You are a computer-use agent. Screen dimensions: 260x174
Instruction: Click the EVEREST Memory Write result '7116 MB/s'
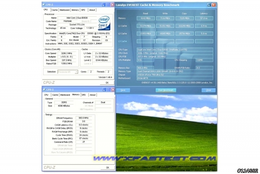pos(165,18)
